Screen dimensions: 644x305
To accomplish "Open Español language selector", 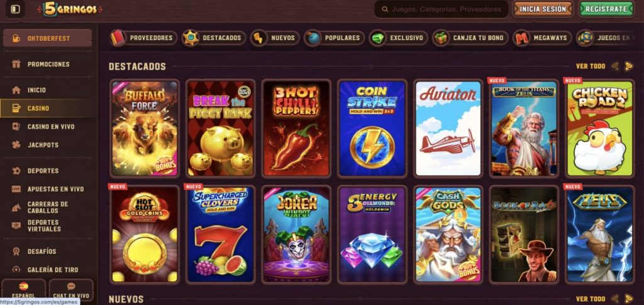I will click(x=23, y=290).
